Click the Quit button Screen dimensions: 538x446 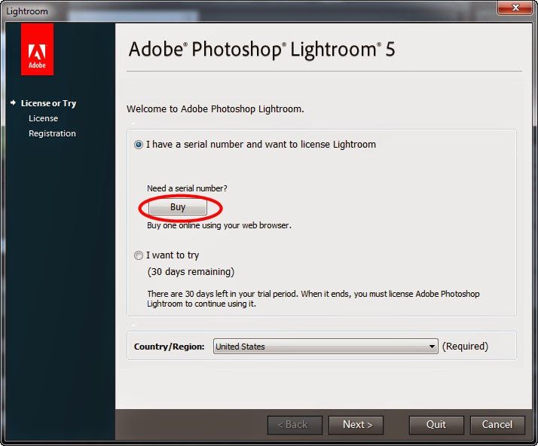[x=436, y=425]
